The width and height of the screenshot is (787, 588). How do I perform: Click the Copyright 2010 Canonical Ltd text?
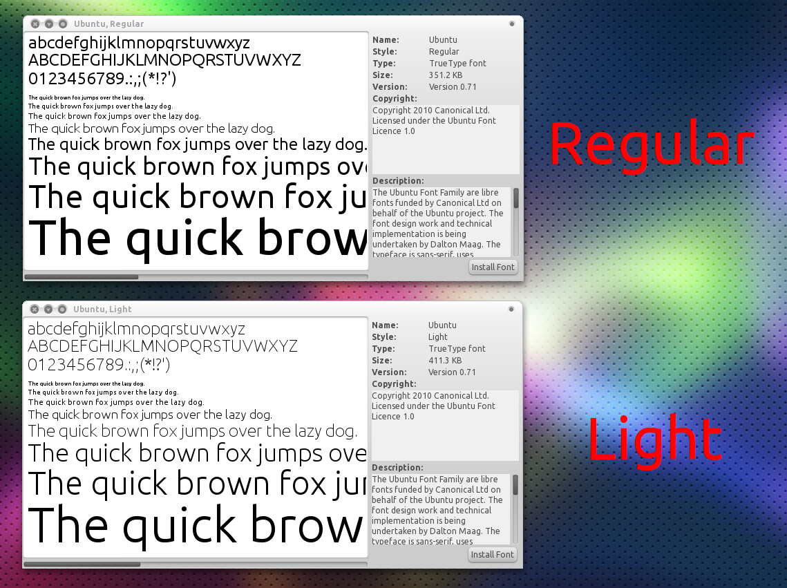coord(430,110)
